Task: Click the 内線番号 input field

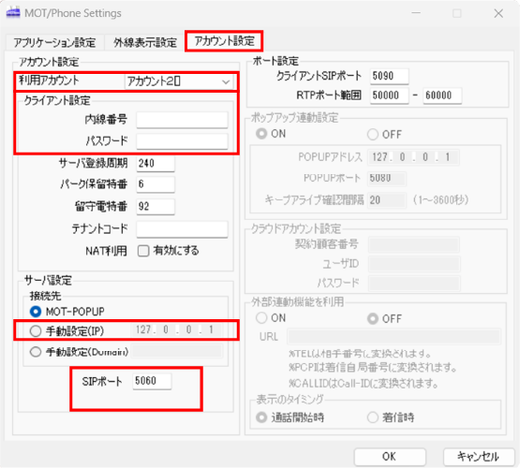Action: (x=182, y=120)
